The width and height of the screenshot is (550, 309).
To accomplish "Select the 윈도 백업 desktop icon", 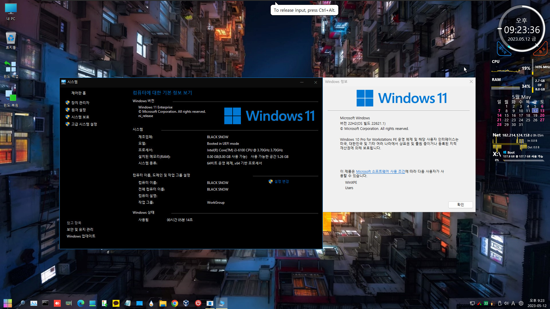I will (11, 69).
